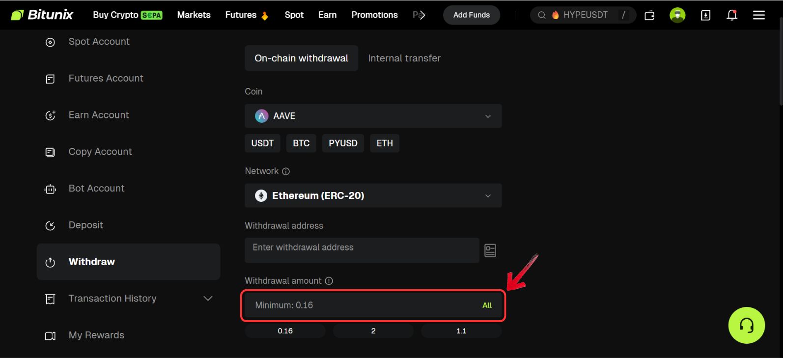Image resolution: width=786 pixels, height=358 pixels.
Task: Open the live support headset chat
Action: tap(746, 325)
